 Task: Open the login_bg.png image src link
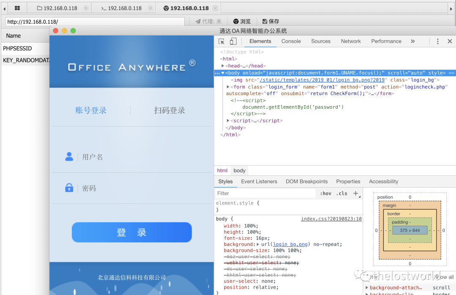(x=322, y=80)
